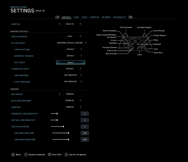Advance Button Layout with right arrow
The height and width of the screenshot is (162, 188).
(x=86, y=43)
